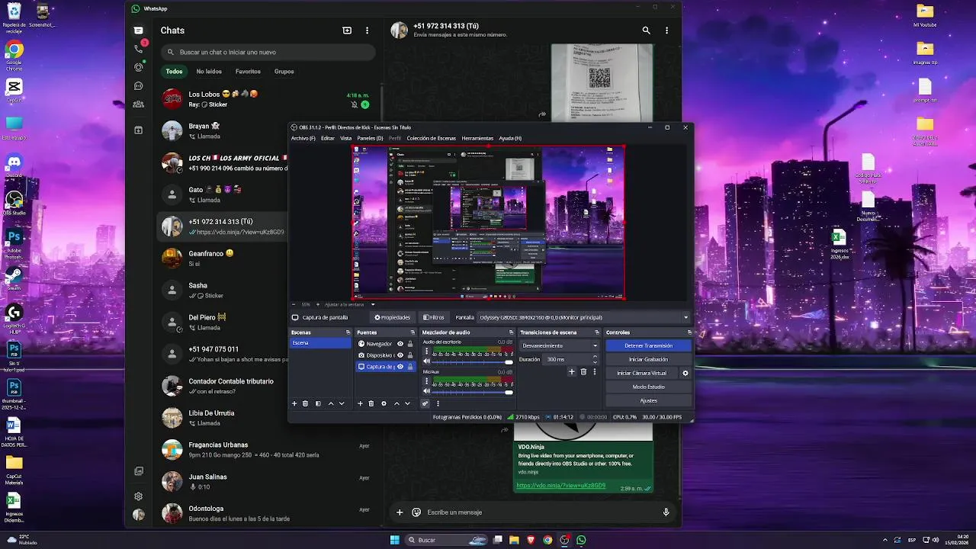The image size is (976, 549).
Task: Open Mic/Aux track options menu
Action: [426, 380]
